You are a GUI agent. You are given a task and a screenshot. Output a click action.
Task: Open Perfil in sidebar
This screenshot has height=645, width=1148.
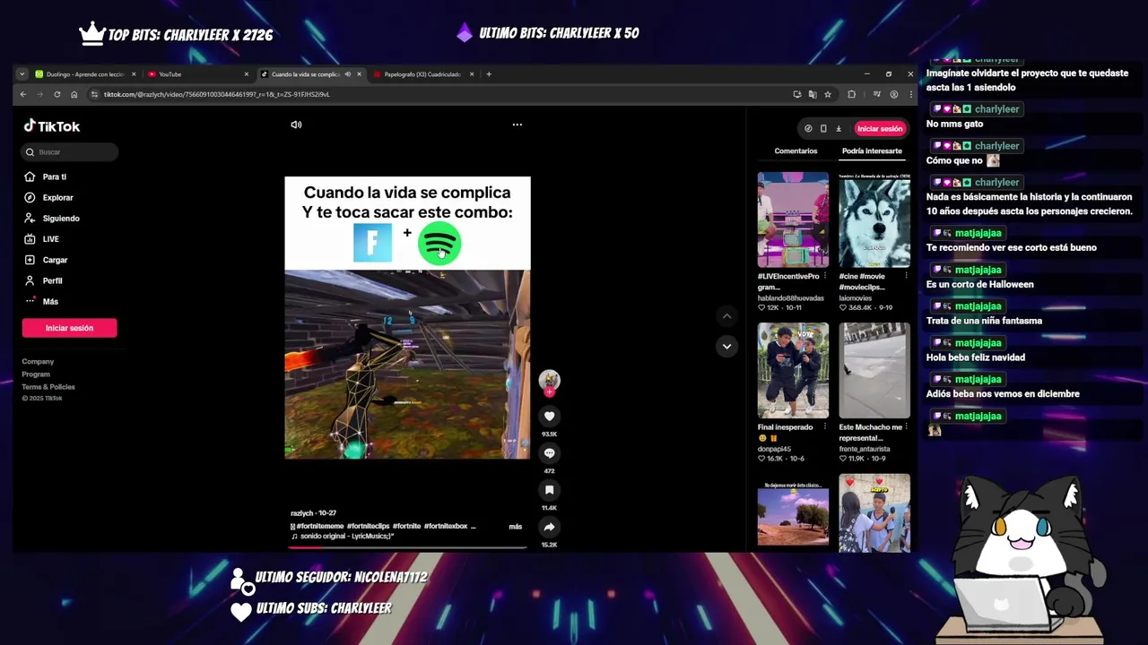[52, 280]
